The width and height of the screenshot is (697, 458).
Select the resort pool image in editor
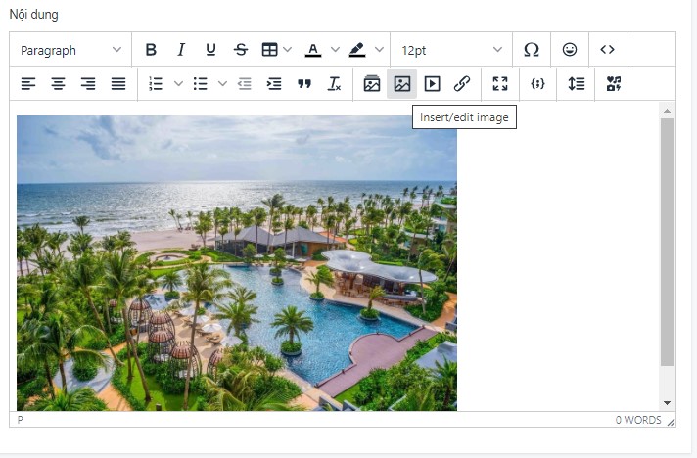point(237,262)
